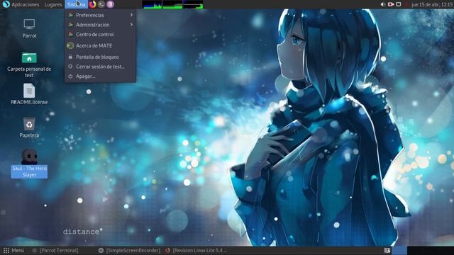Select the highlighted first workspace in switcher
This screenshot has height=255, width=454.
399,250
